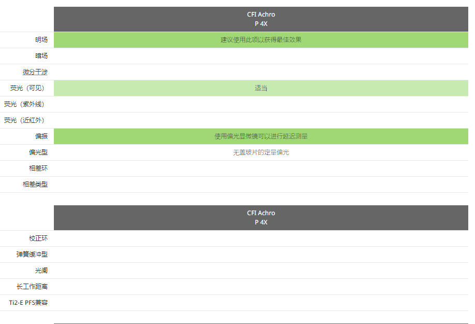Select the 荧光（可见）row label
This screenshot has width=475, height=324.
pos(27,88)
